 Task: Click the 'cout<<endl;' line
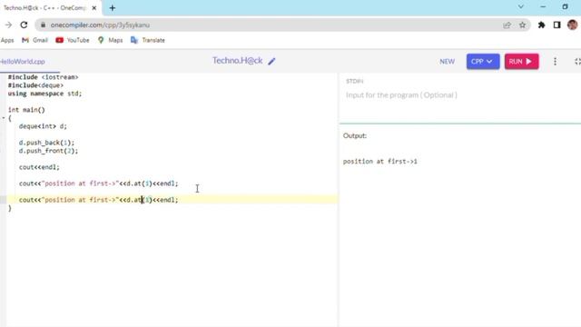[39, 167]
